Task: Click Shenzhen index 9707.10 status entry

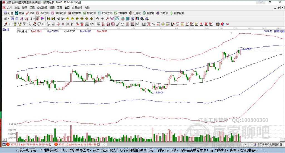Action: click(77, 144)
